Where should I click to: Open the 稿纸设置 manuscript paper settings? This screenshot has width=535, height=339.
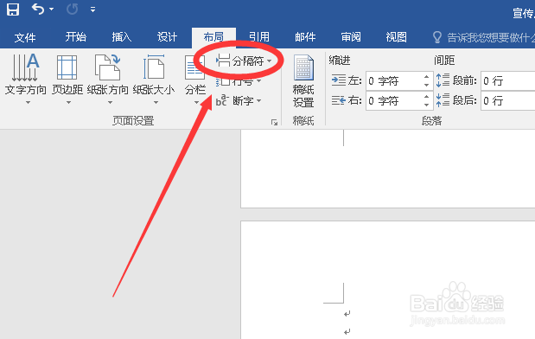coord(303,80)
